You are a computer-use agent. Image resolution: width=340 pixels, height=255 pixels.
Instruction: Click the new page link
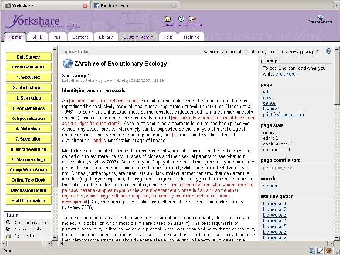(x=267, y=98)
